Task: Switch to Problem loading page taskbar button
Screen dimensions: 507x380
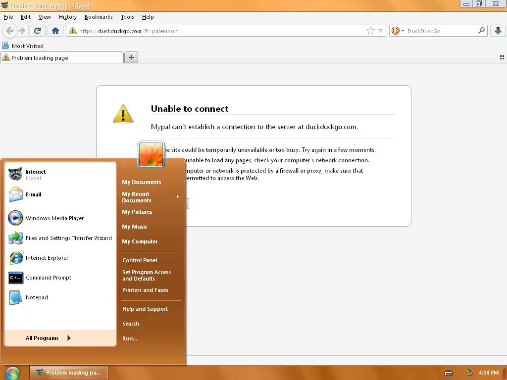Action: [x=68, y=373]
